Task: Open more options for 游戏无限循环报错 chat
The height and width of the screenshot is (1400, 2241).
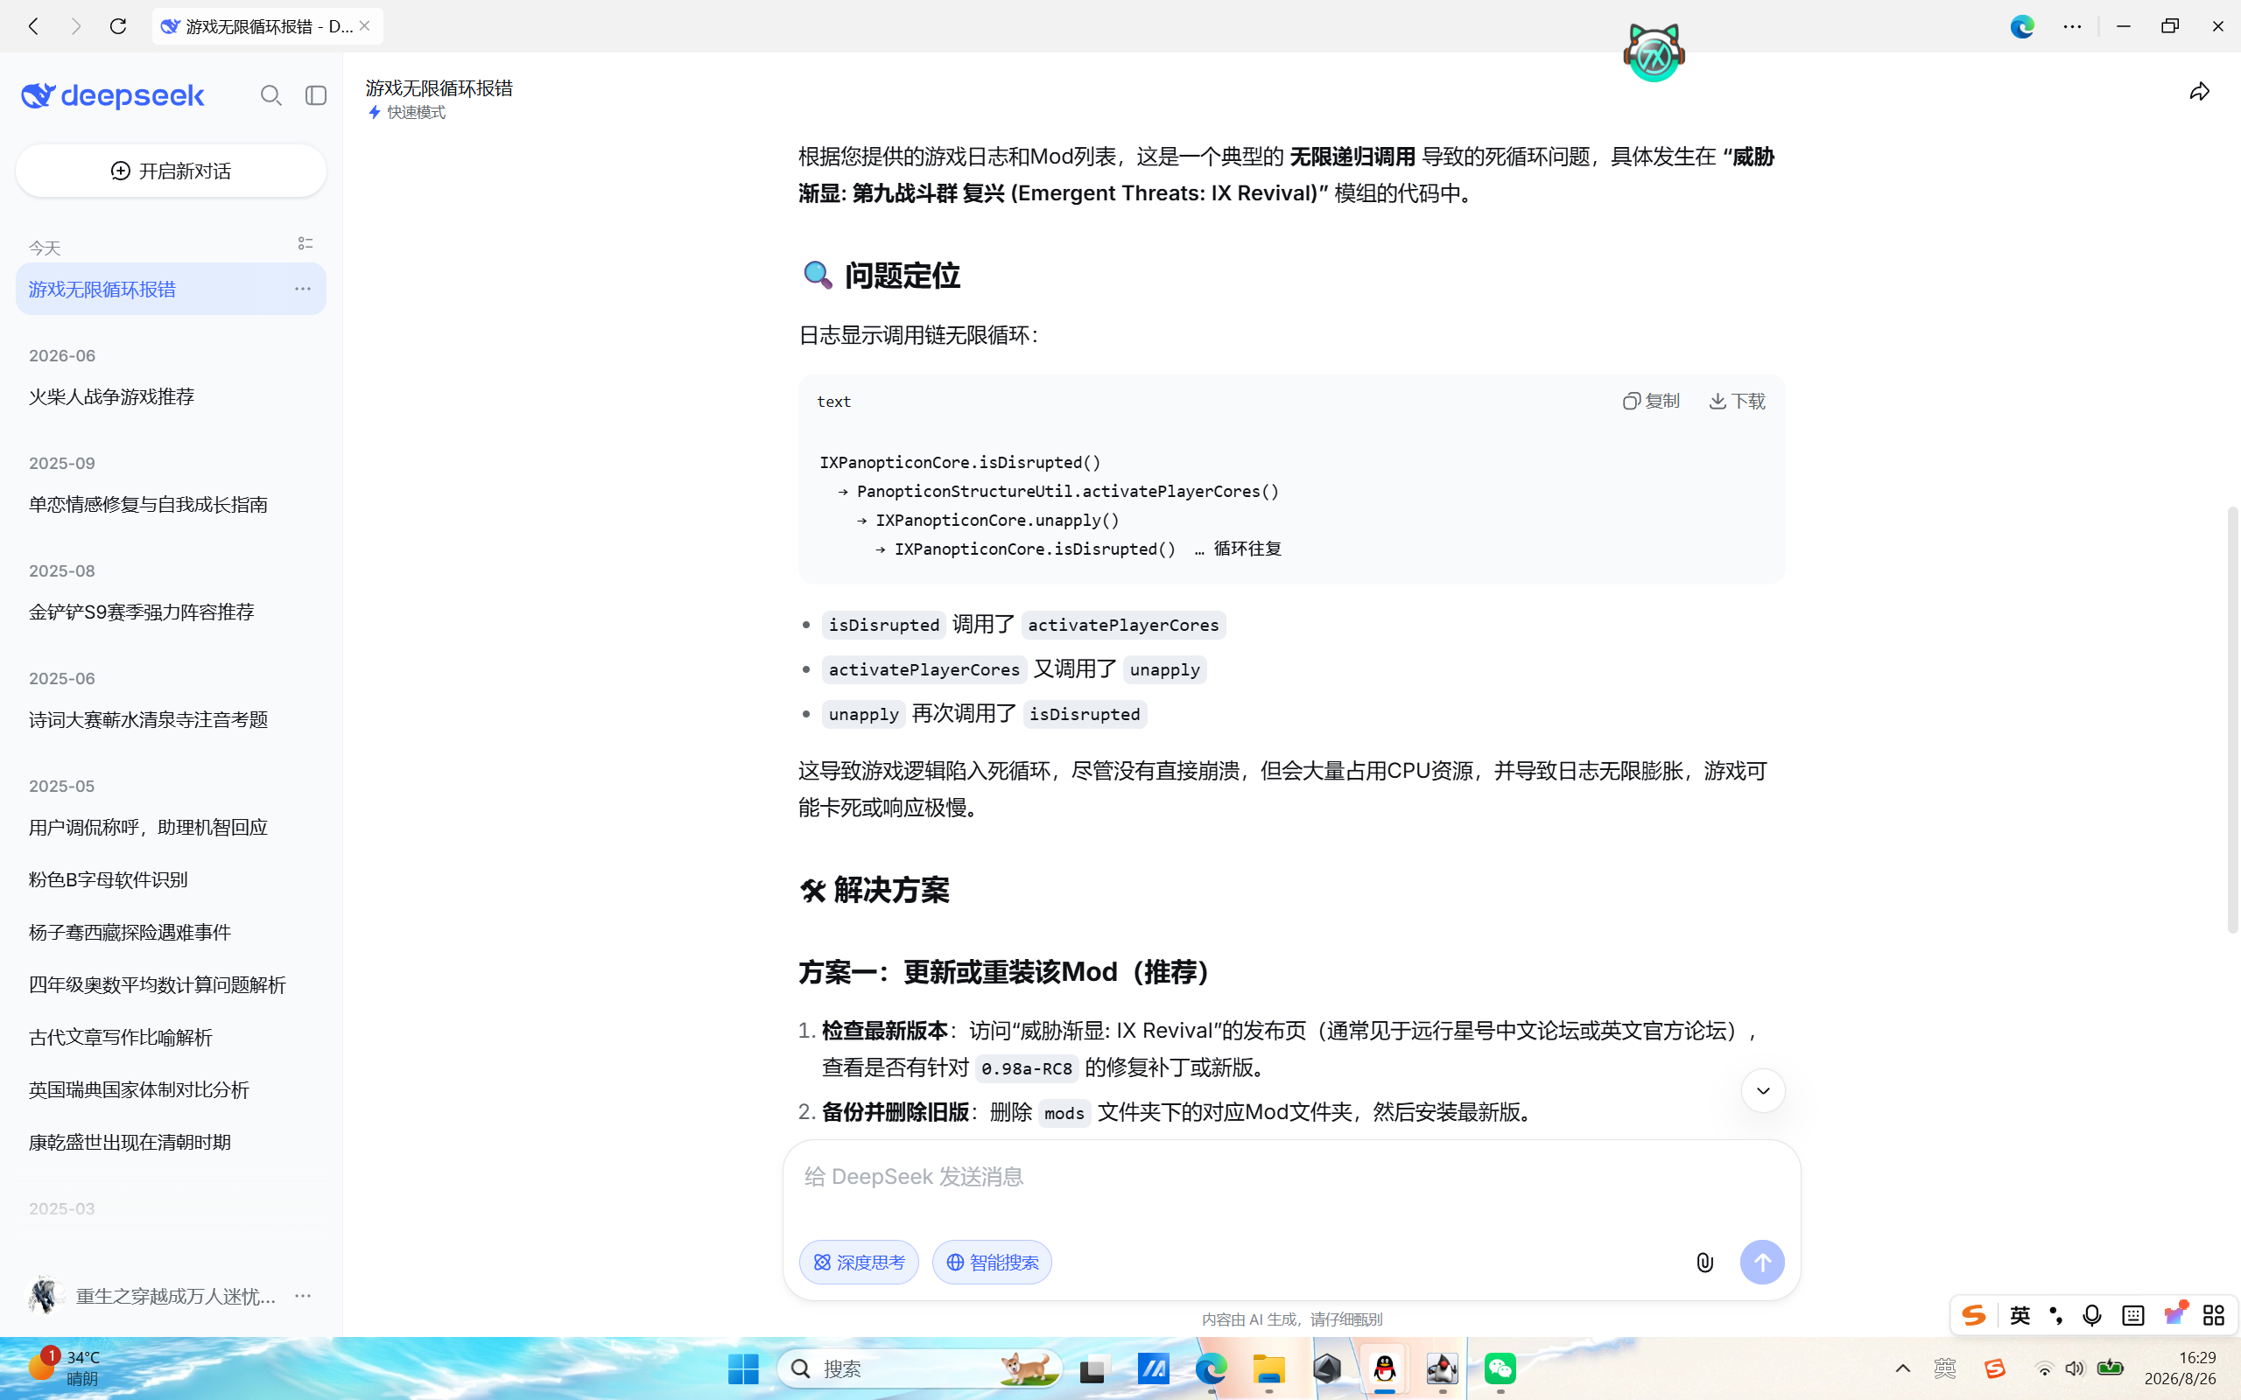Action: [x=303, y=289]
